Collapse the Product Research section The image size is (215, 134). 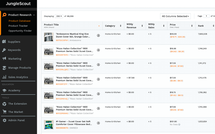point(34,15)
